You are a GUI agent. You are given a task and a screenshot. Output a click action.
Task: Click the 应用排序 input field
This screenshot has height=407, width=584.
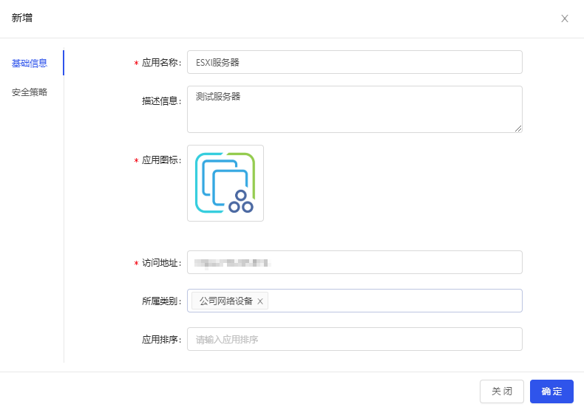(x=355, y=339)
